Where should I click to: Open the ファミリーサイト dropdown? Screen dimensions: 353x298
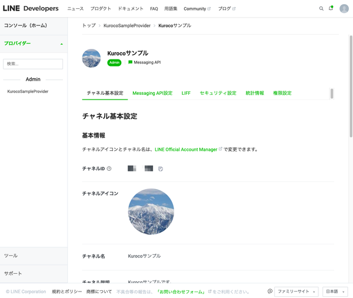click(x=296, y=292)
